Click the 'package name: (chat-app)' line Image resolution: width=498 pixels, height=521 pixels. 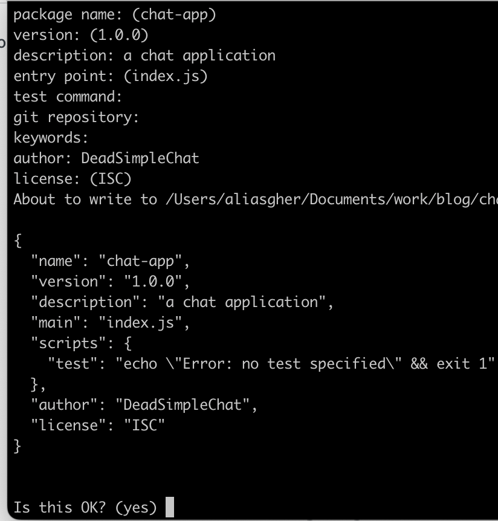click(x=115, y=15)
